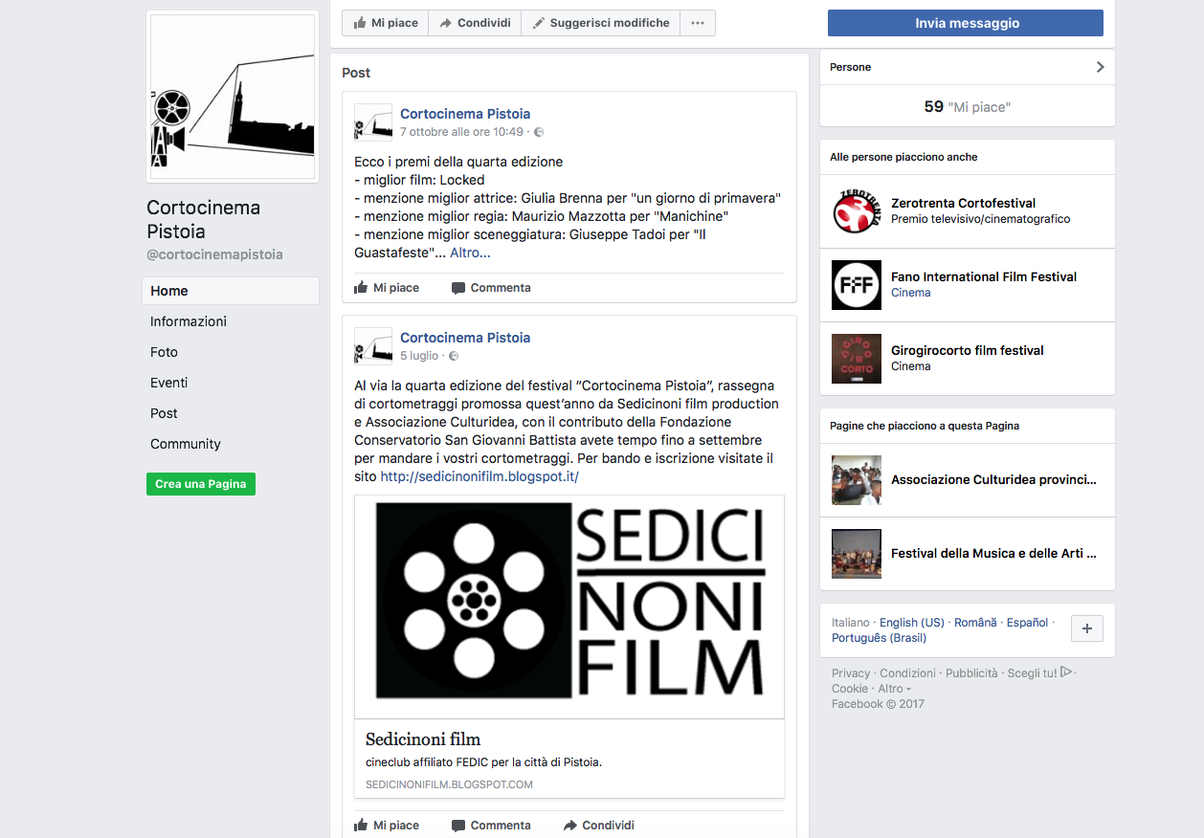This screenshot has height=838, width=1204.
Task: Open Associazione Culturidea page name
Action: coord(993,480)
